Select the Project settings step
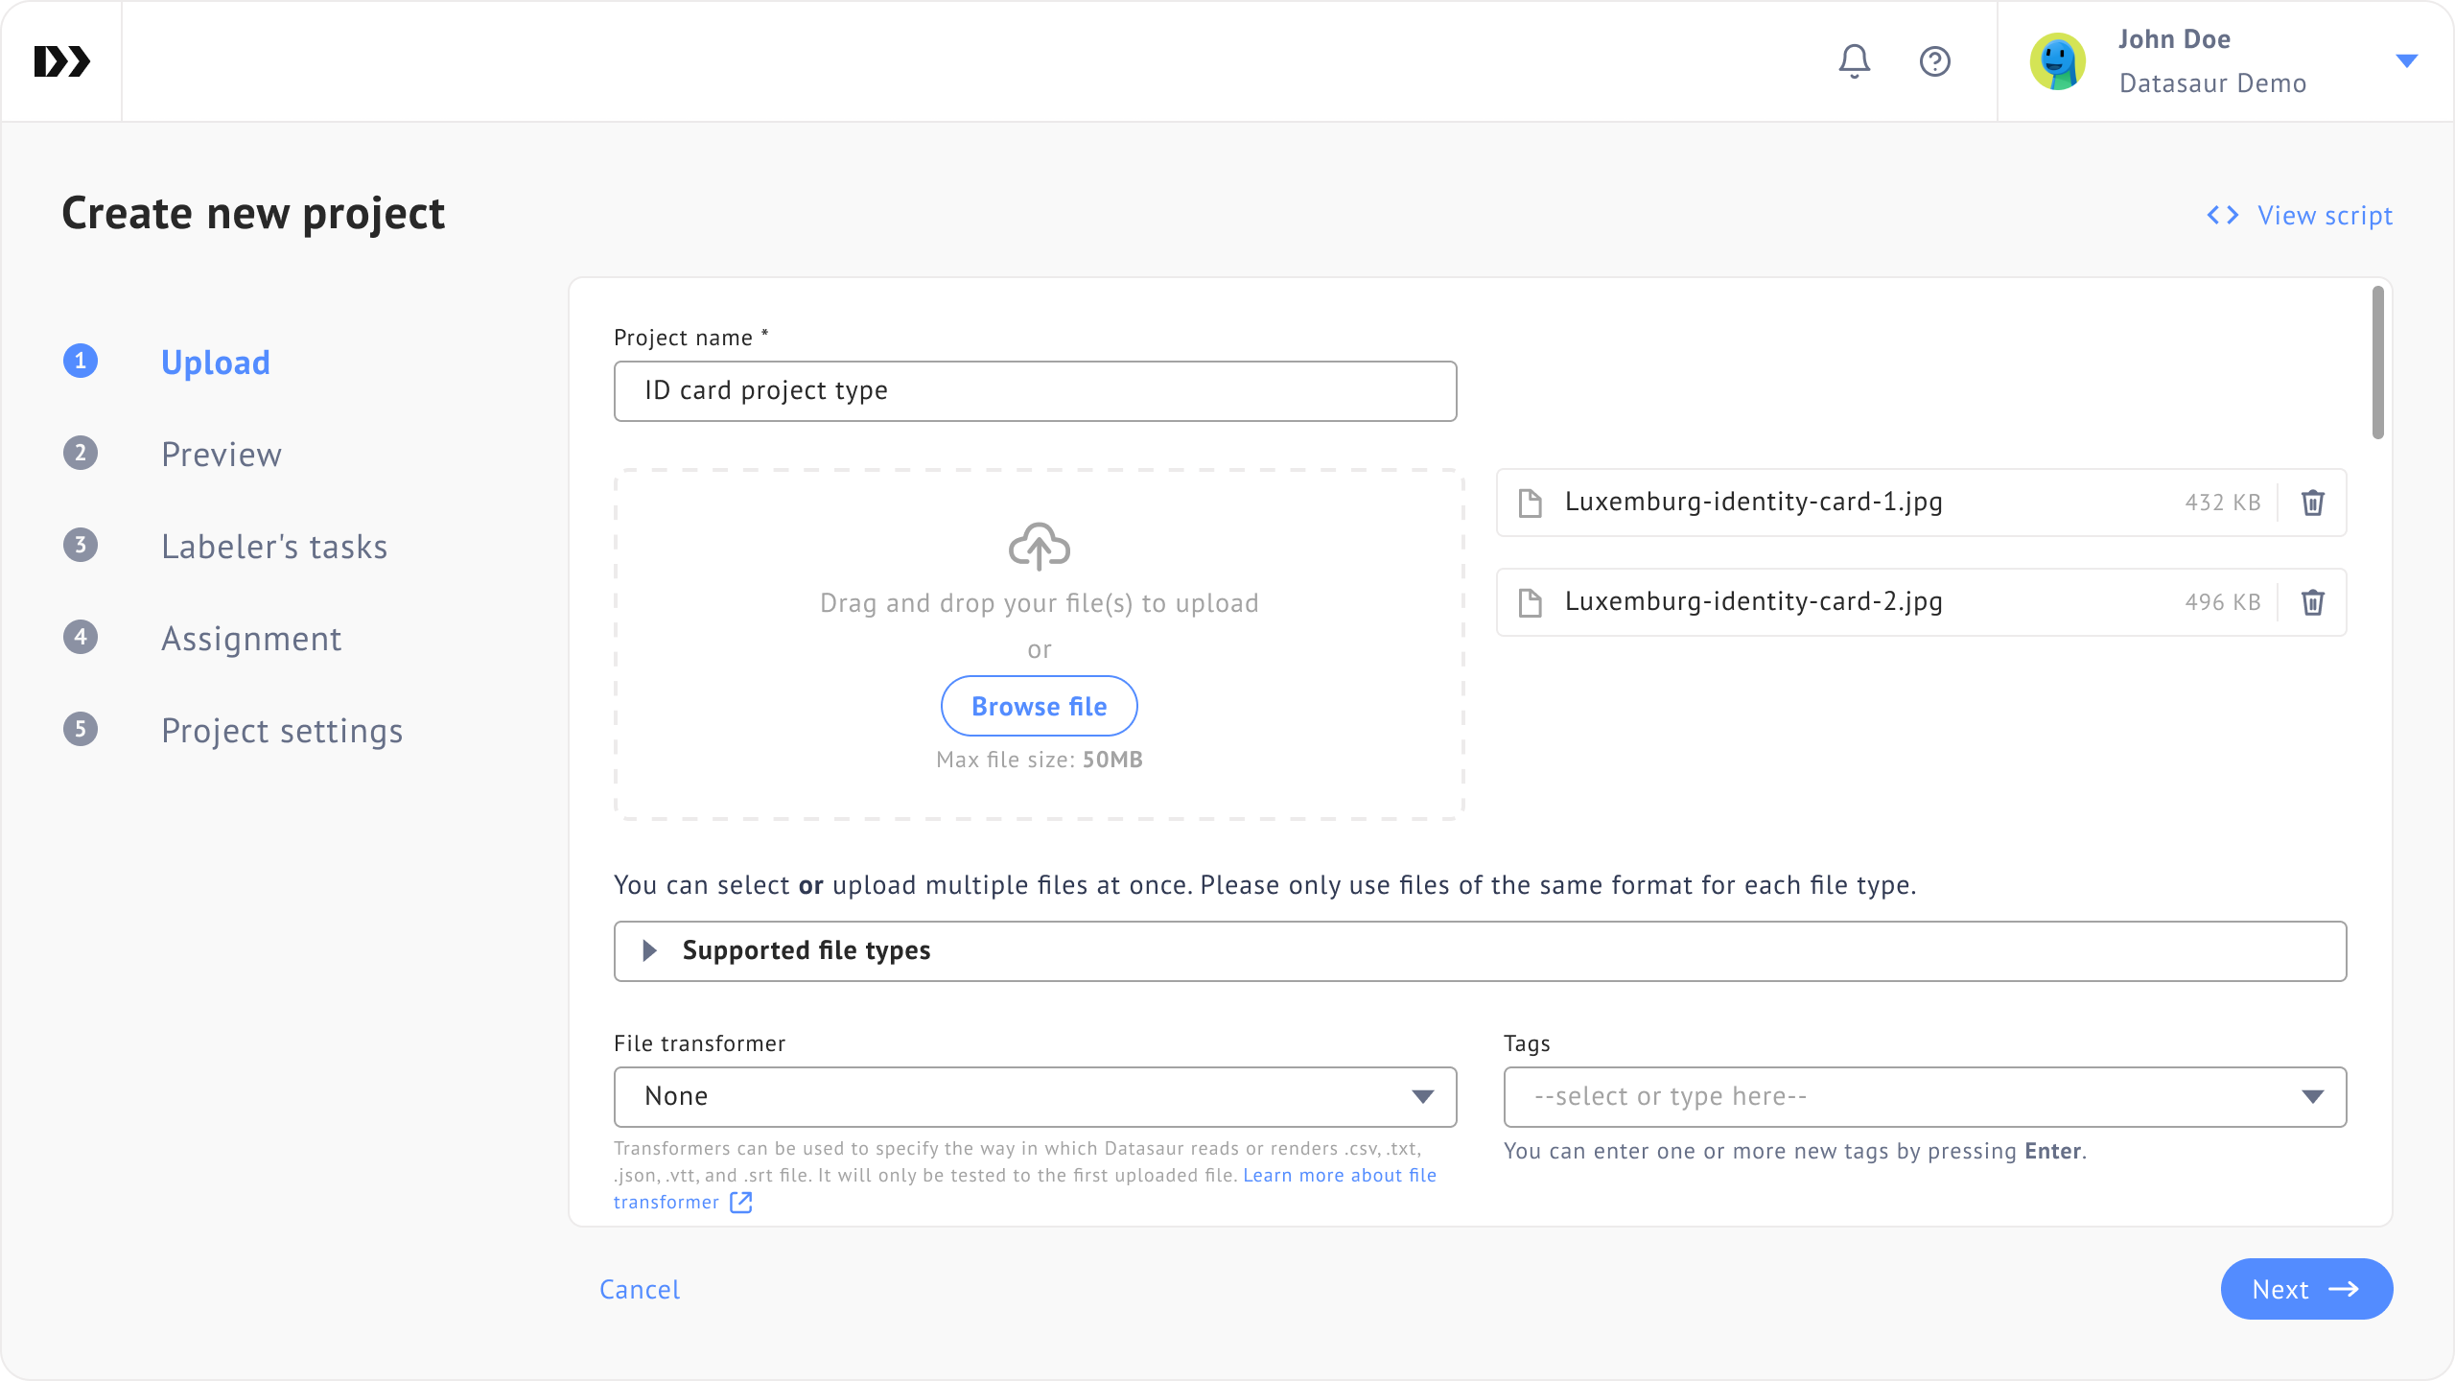Screen dimensions: 2455x1381 (281, 730)
